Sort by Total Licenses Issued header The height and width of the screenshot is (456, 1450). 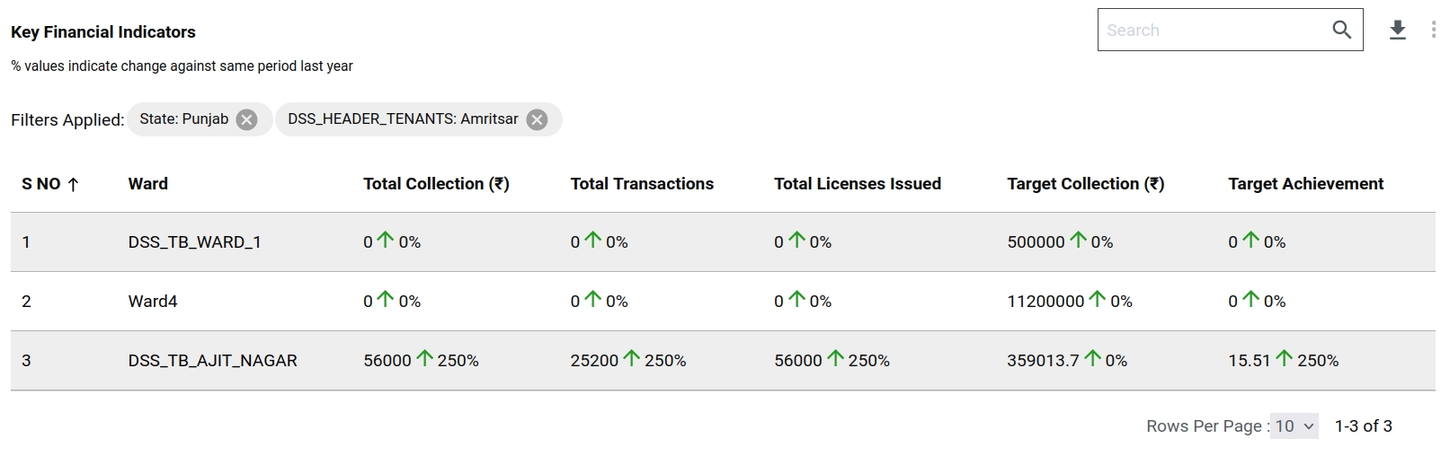point(857,184)
